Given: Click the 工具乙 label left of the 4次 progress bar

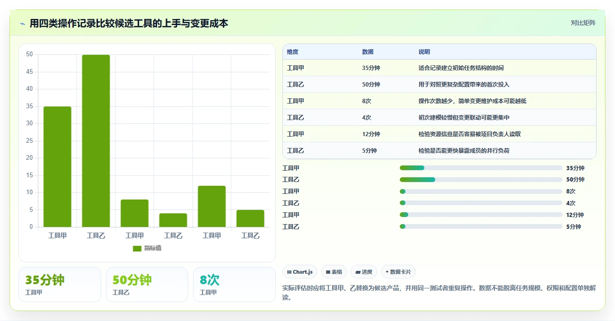Looking at the screenshot, I should click(291, 203).
